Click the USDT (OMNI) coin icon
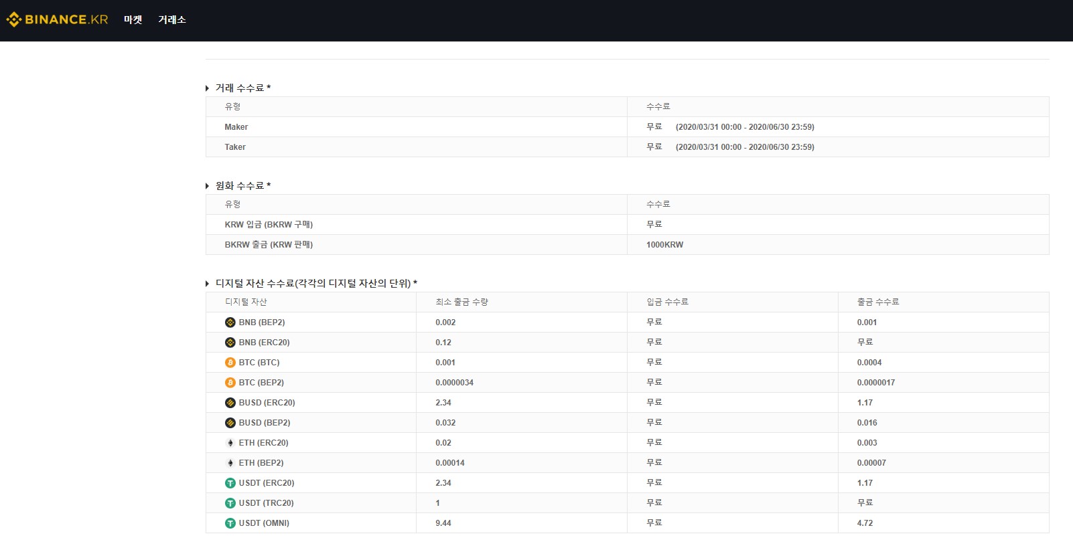The image size is (1073, 554). 230,523
